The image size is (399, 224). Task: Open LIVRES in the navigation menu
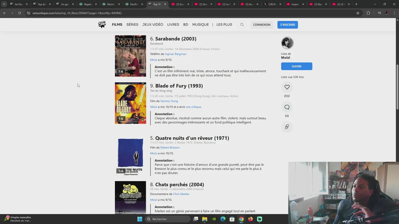click(173, 25)
